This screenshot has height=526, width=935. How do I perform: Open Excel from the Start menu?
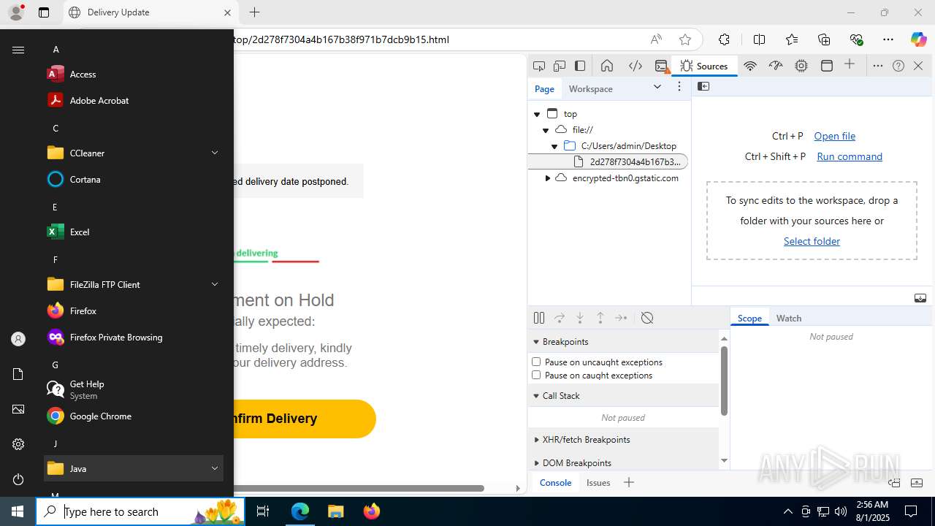(133, 232)
